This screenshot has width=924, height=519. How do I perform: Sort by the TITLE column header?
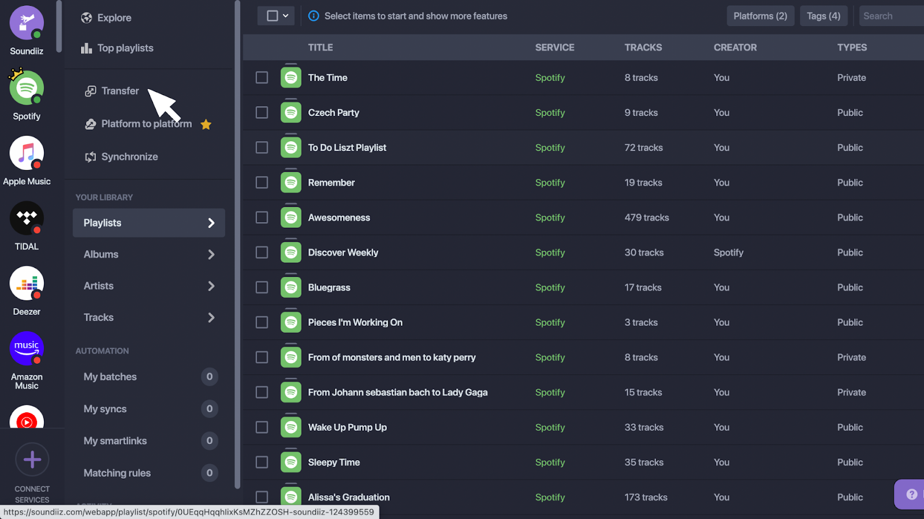321,47
